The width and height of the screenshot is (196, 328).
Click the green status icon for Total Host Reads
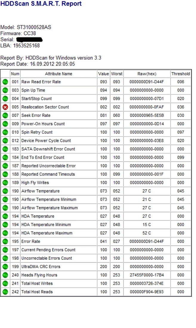[5, 292]
